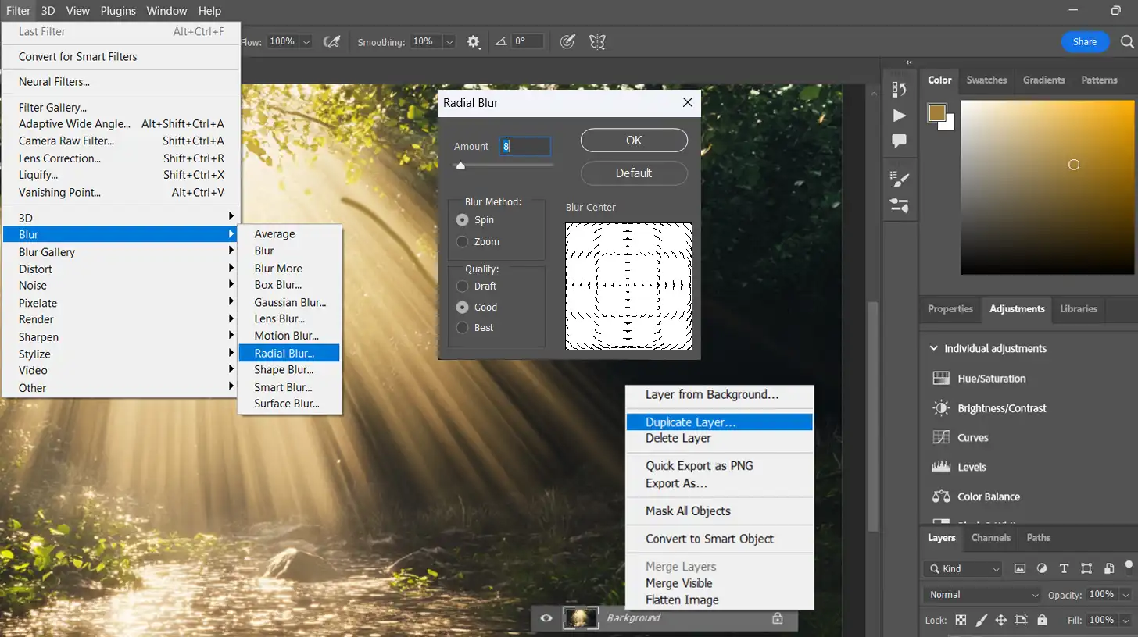Switch to the Swatches tab
Image resolution: width=1138 pixels, height=637 pixels.
tap(986, 80)
